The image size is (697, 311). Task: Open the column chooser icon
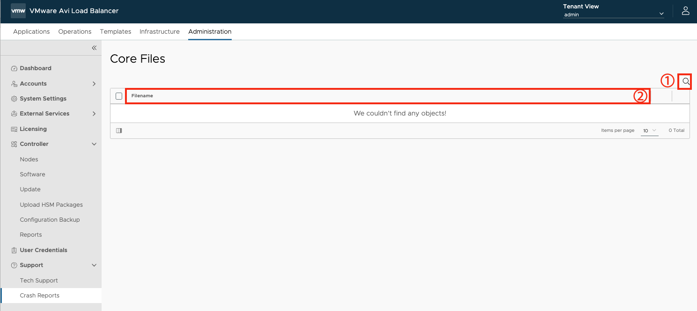(x=119, y=130)
